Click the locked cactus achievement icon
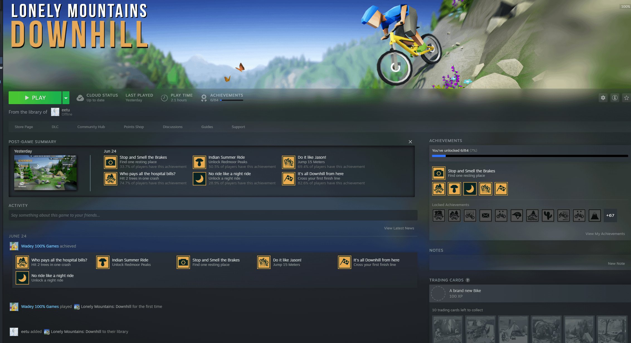 (548, 215)
